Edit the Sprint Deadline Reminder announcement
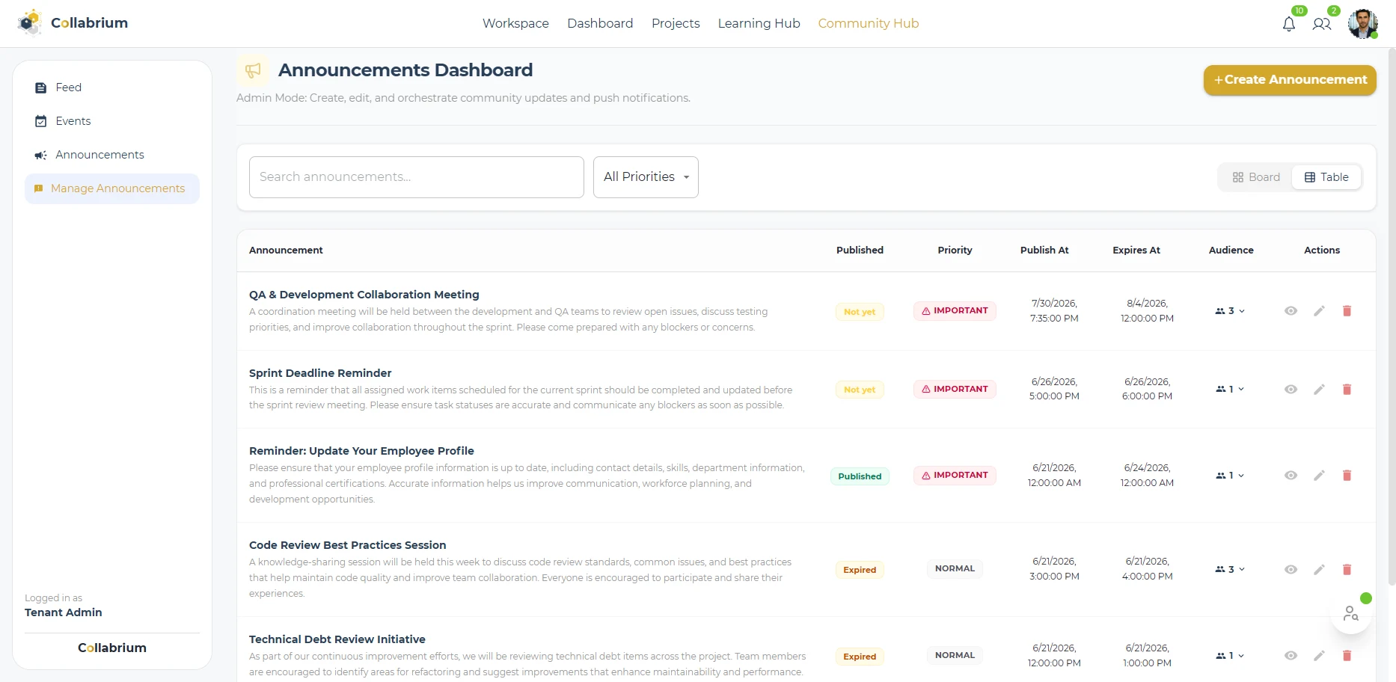1396x682 pixels. [x=1319, y=390]
